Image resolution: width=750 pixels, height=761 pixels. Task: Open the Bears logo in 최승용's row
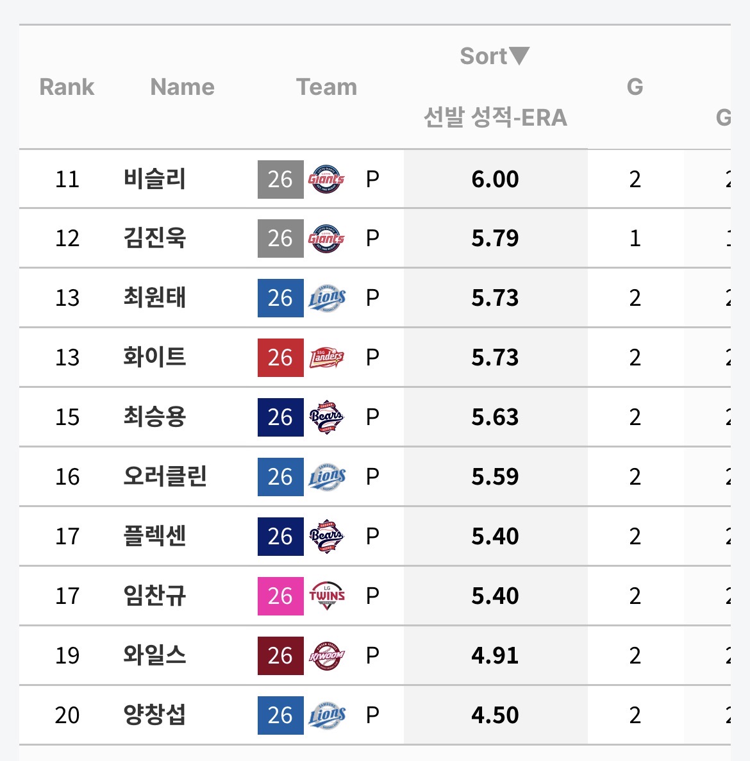click(x=326, y=417)
